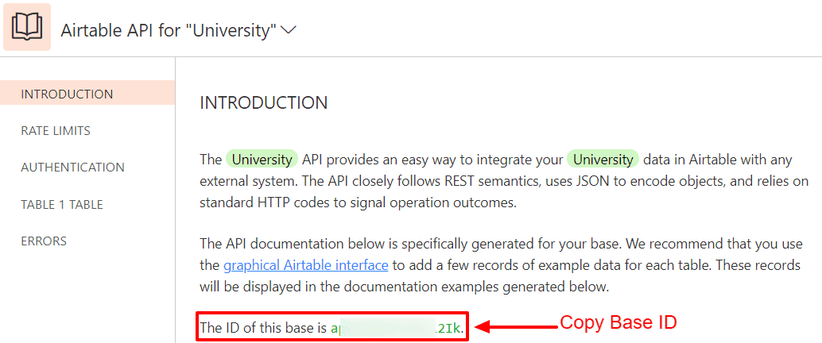822x343 pixels.
Task: Select the INTRODUCTION sidebar item
Action: tap(87, 94)
